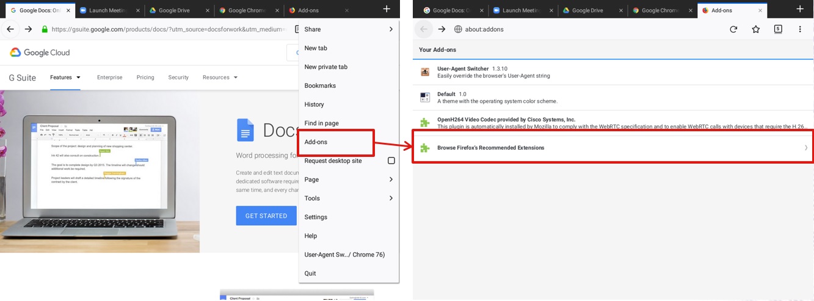
Task: Close the Google Drive tab in right window
Action: click(622, 10)
